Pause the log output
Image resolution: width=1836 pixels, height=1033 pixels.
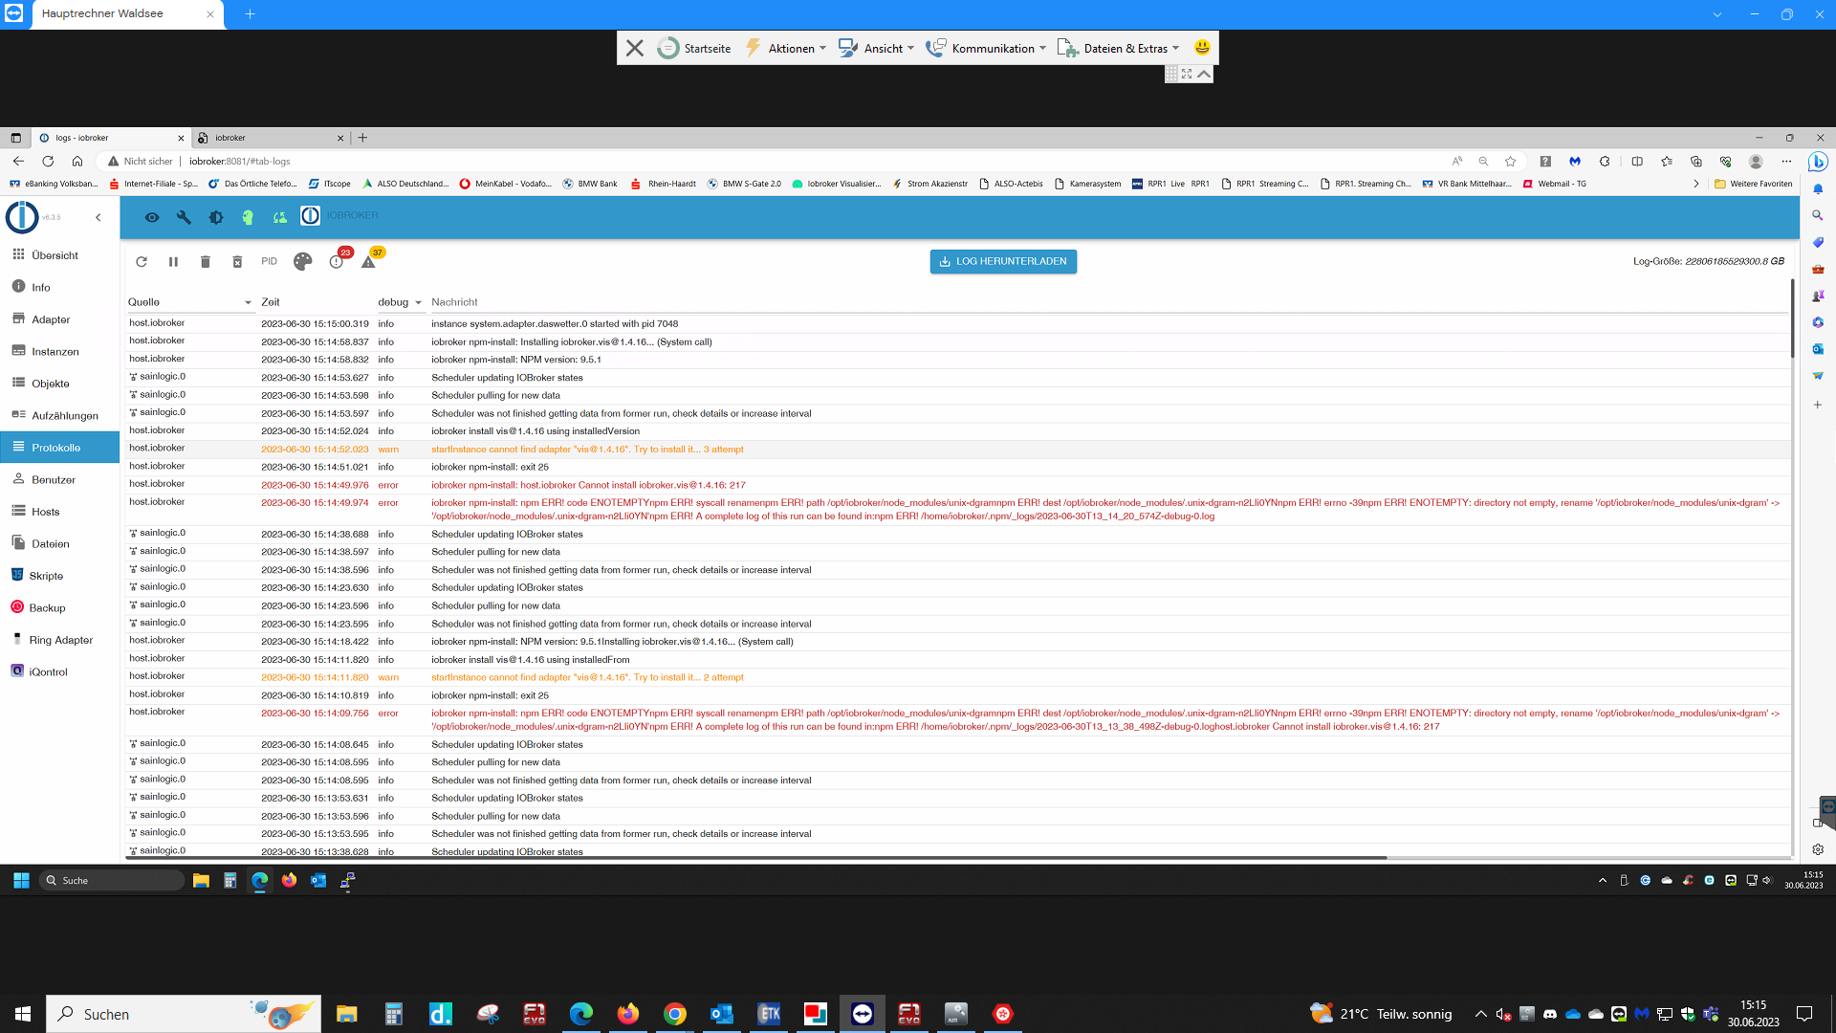click(x=173, y=262)
